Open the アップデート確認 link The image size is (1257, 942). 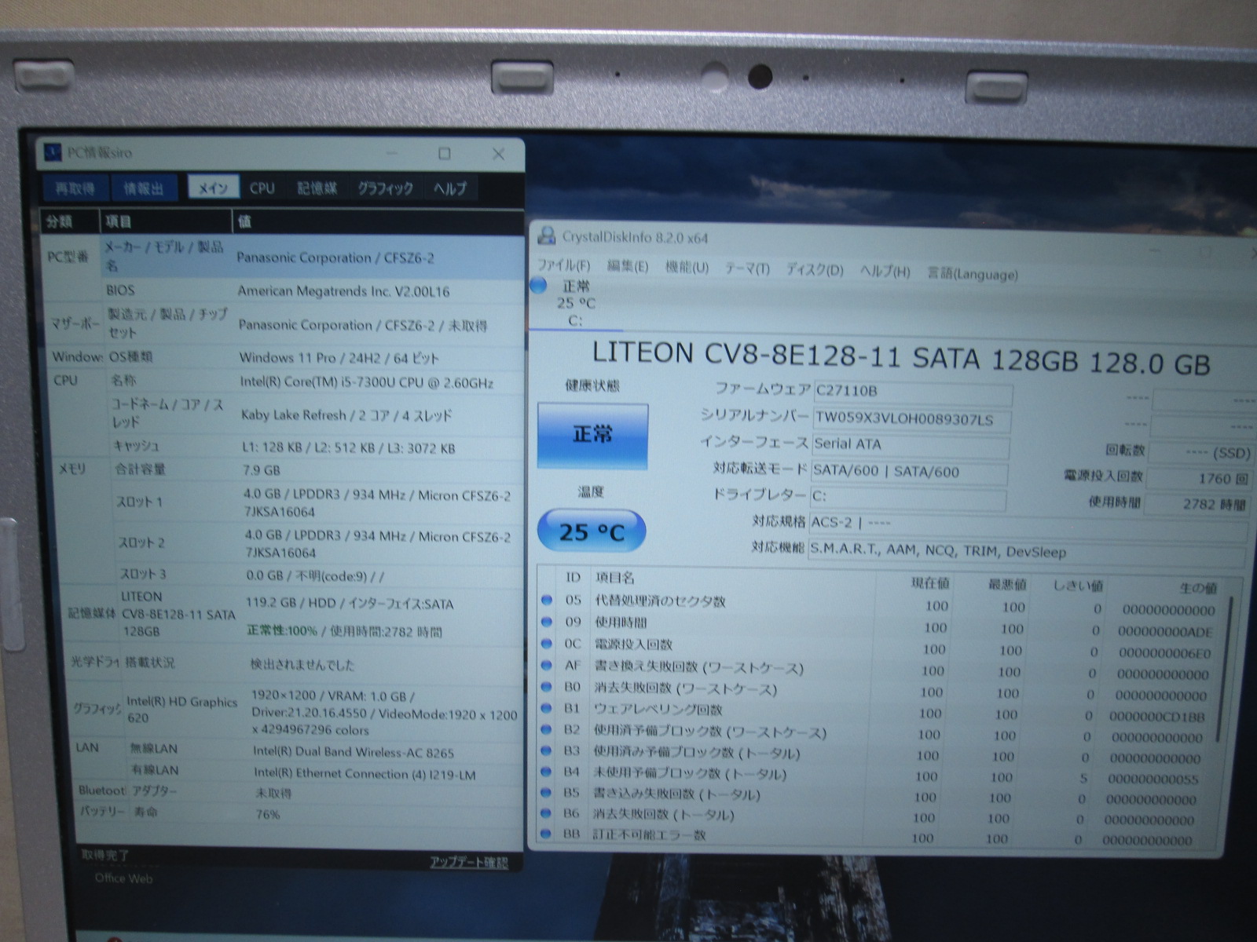coord(468,863)
